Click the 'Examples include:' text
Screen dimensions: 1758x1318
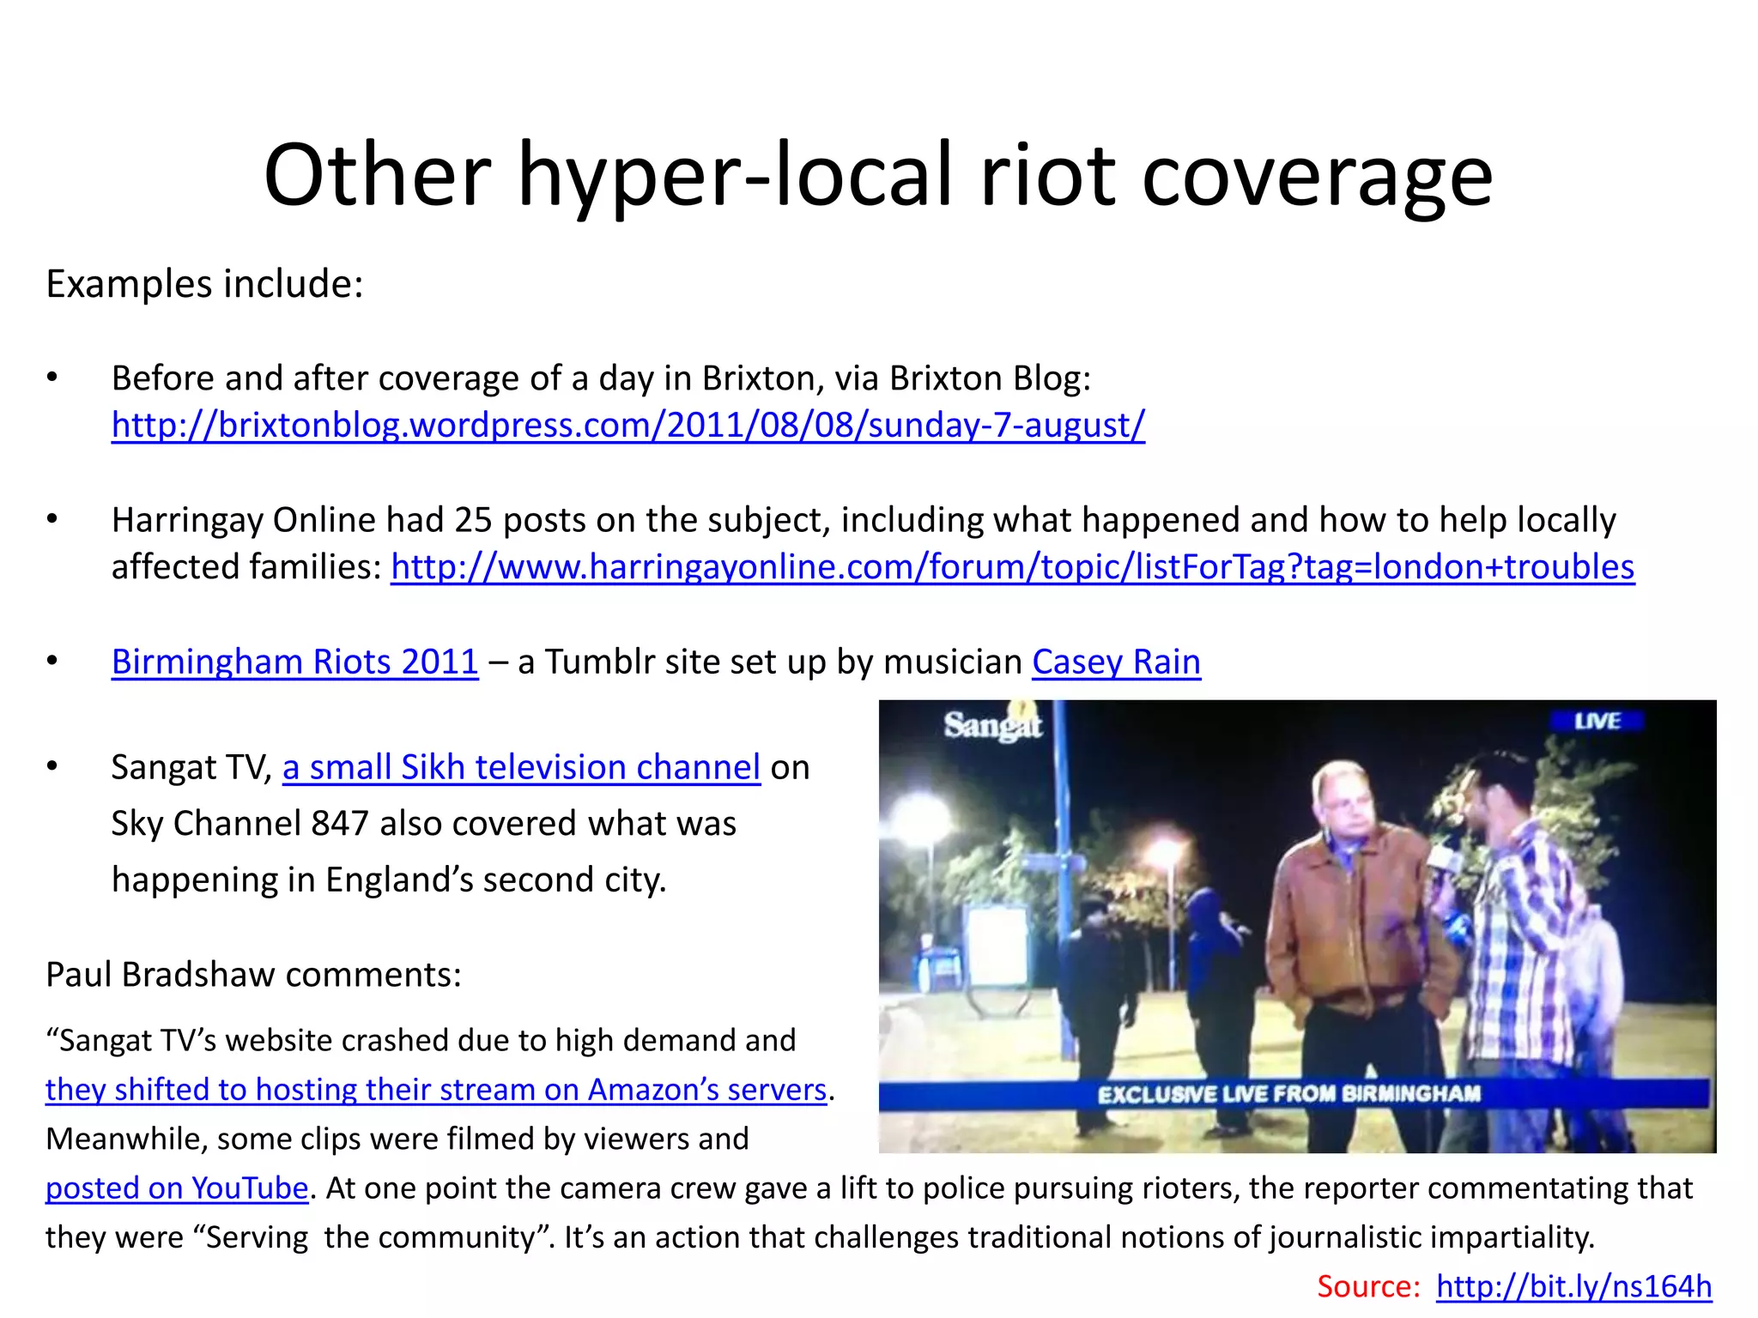pyautogui.click(x=204, y=284)
